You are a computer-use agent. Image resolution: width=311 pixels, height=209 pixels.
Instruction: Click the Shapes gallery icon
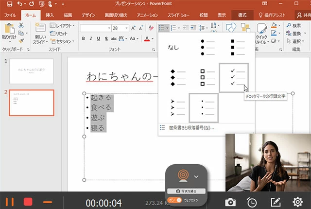pyautogui.click(x=231, y=27)
